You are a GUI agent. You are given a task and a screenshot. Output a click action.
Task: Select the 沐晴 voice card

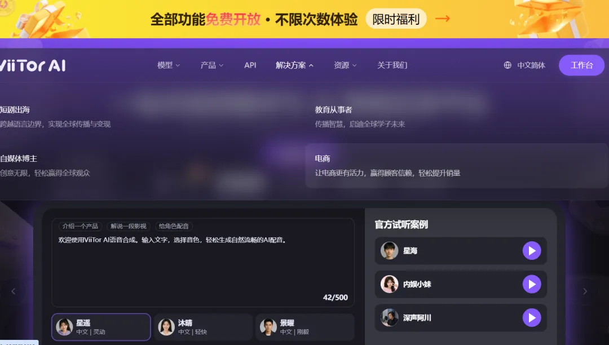203,327
